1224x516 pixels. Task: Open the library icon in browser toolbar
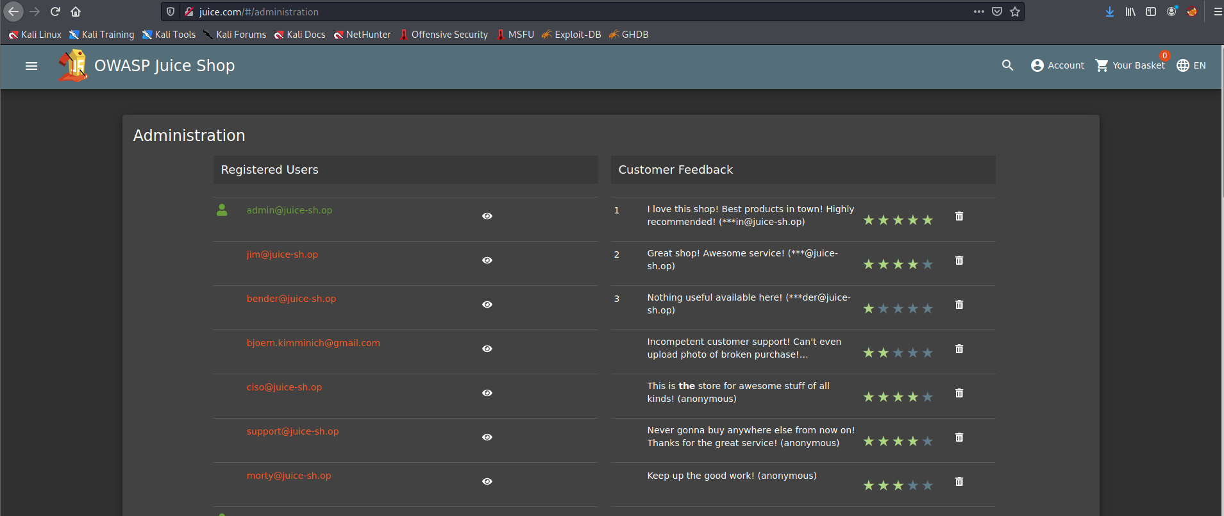[x=1130, y=12]
